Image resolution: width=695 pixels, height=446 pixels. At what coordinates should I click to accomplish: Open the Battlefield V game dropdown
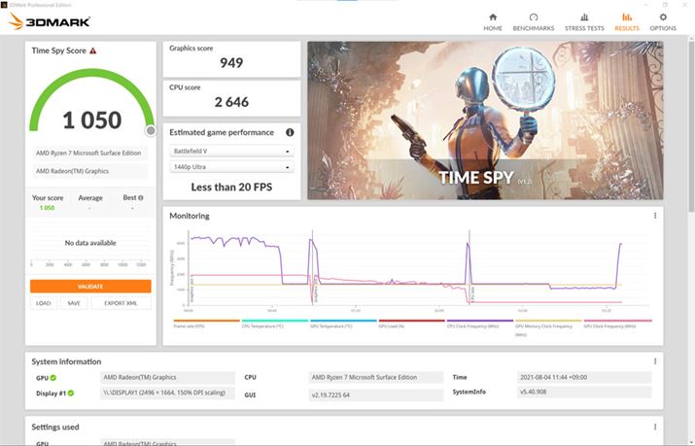pos(231,151)
